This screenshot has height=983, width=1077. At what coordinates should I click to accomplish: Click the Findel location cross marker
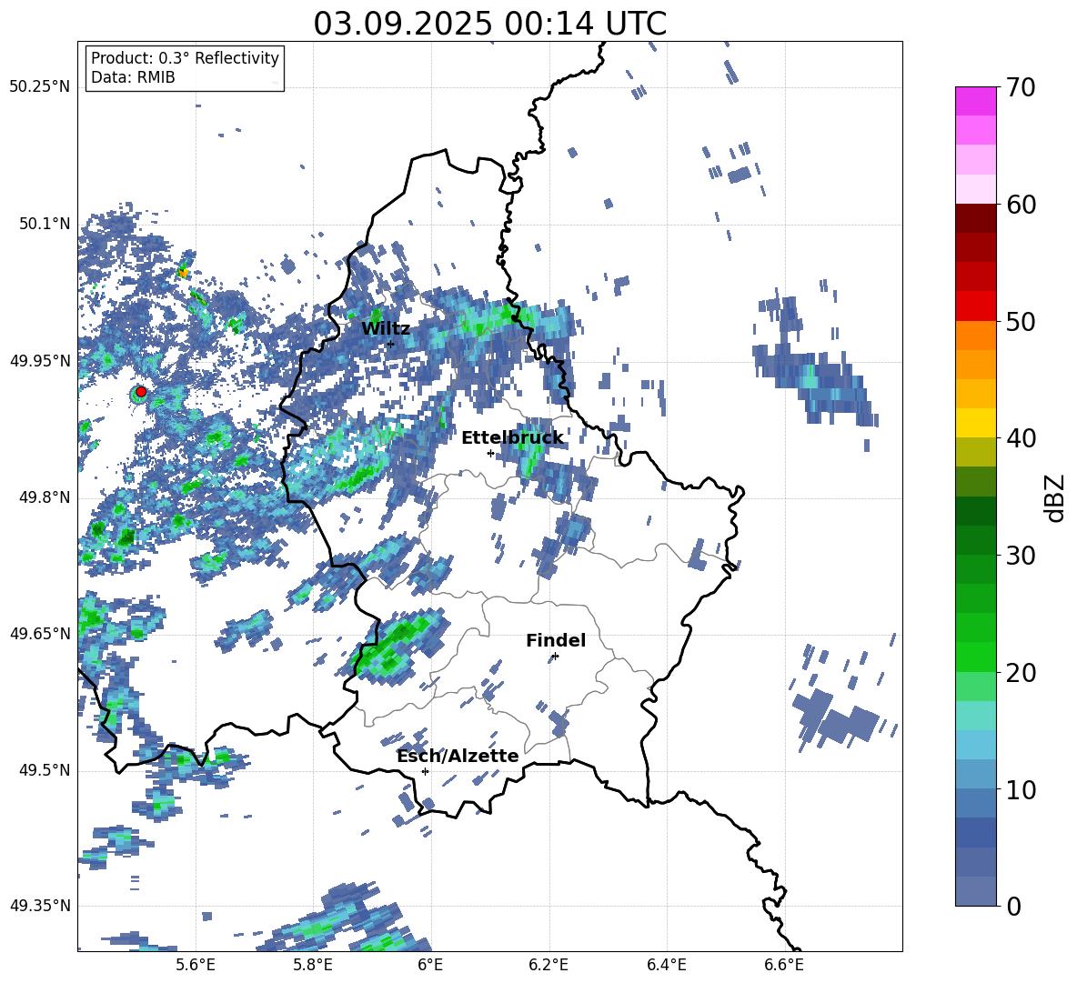tap(555, 657)
